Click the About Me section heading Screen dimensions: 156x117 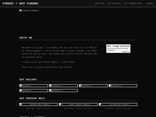click(x=26, y=38)
